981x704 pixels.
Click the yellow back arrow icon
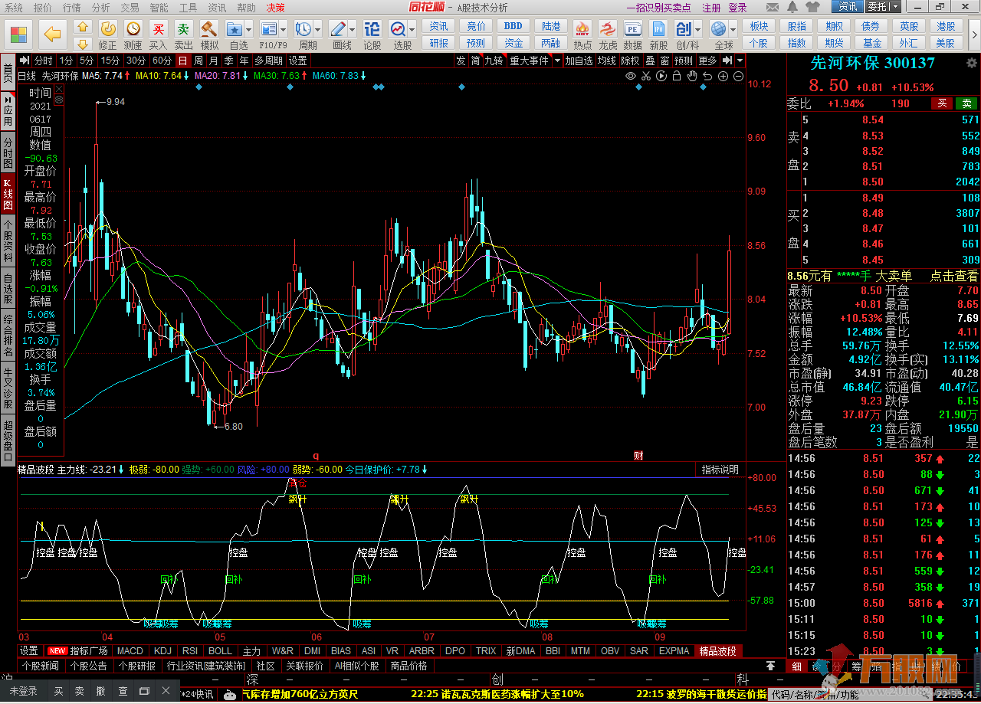[52, 34]
